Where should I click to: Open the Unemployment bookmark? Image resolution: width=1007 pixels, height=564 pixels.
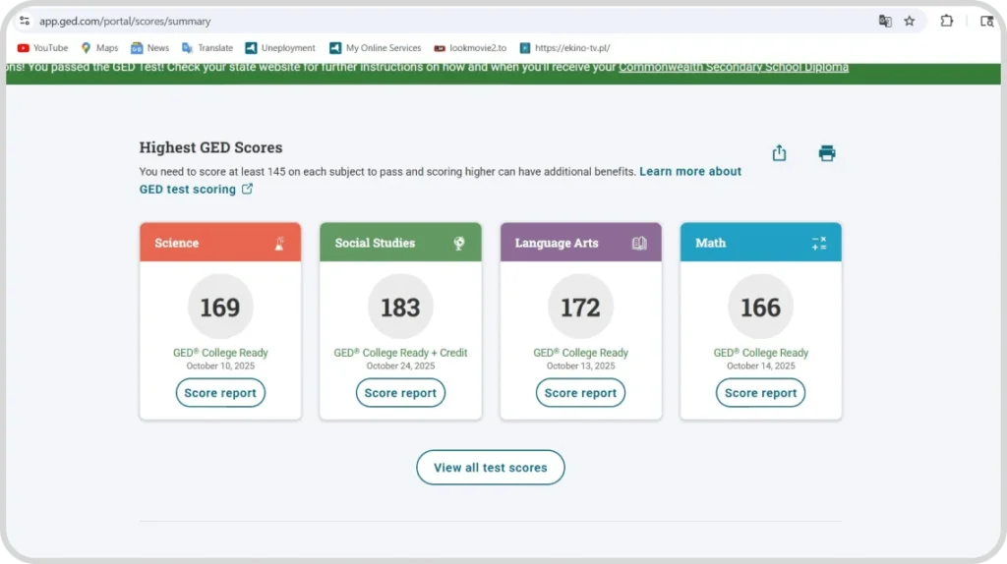click(280, 48)
